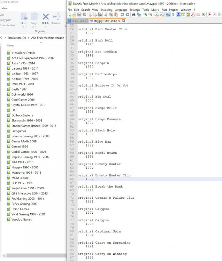This screenshot has width=222, height=261.
Task: Redo the edit with the Redo arrow
Action: (128, 15)
